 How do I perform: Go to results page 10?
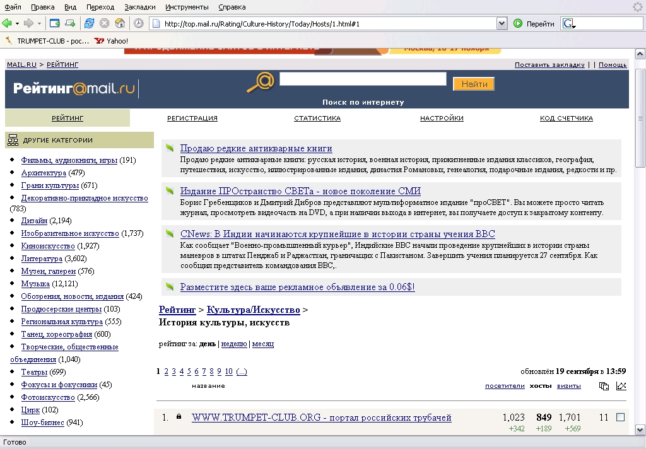pyautogui.click(x=228, y=371)
